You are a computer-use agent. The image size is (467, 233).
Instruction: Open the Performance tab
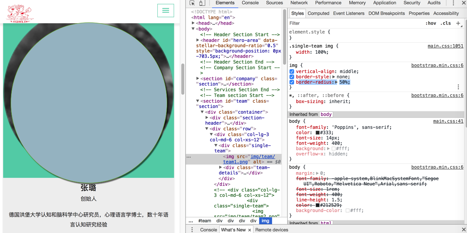328,3
